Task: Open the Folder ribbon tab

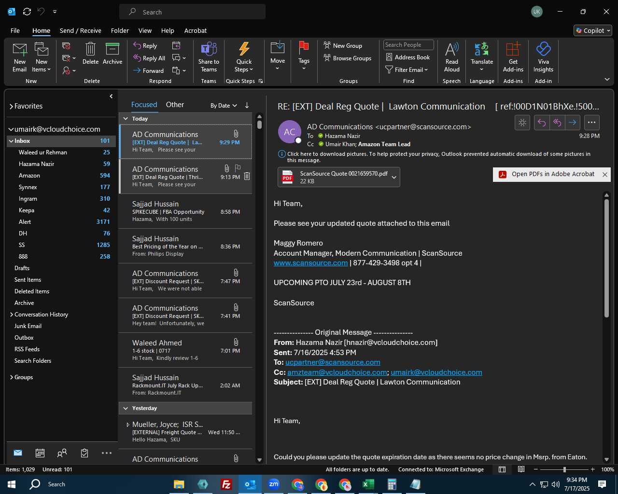Action: [120, 30]
